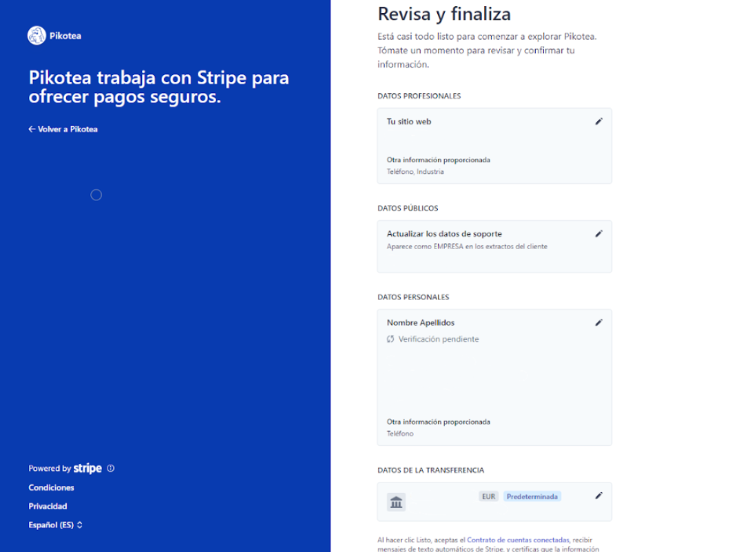
Task: Click the bank building icon
Action: pyautogui.click(x=396, y=502)
